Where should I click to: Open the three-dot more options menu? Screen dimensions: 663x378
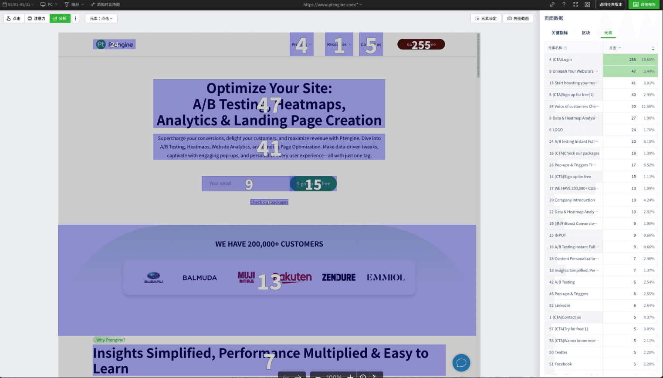pyautogui.click(x=75, y=18)
